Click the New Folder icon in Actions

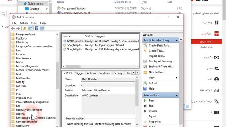click(x=145, y=72)
